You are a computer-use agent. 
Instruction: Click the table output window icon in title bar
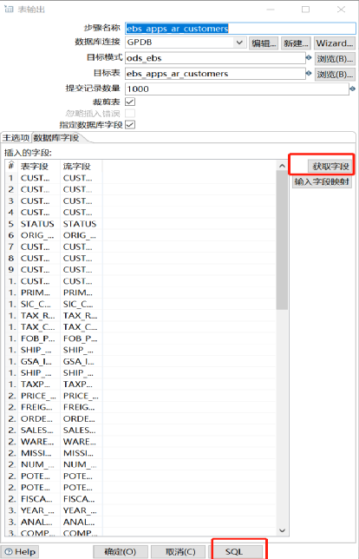point(8,10)
